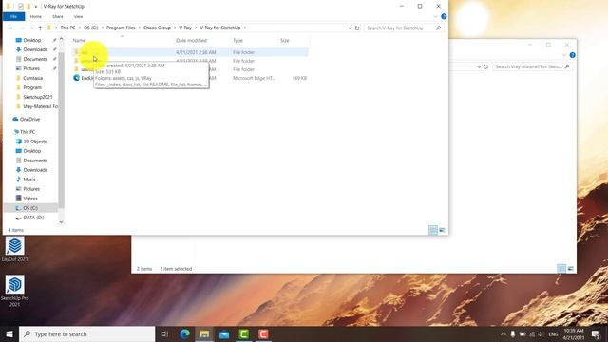Click the Up one level arrow

click(40, 28)
